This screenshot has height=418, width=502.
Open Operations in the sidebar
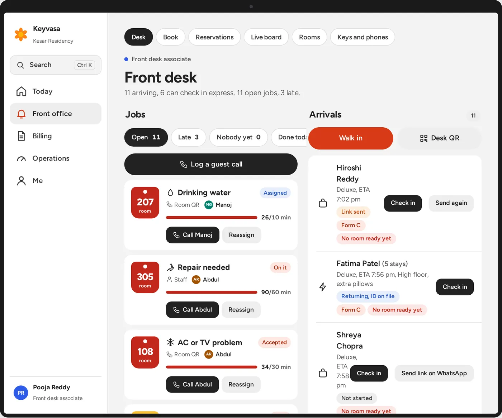tap(56, 158)
